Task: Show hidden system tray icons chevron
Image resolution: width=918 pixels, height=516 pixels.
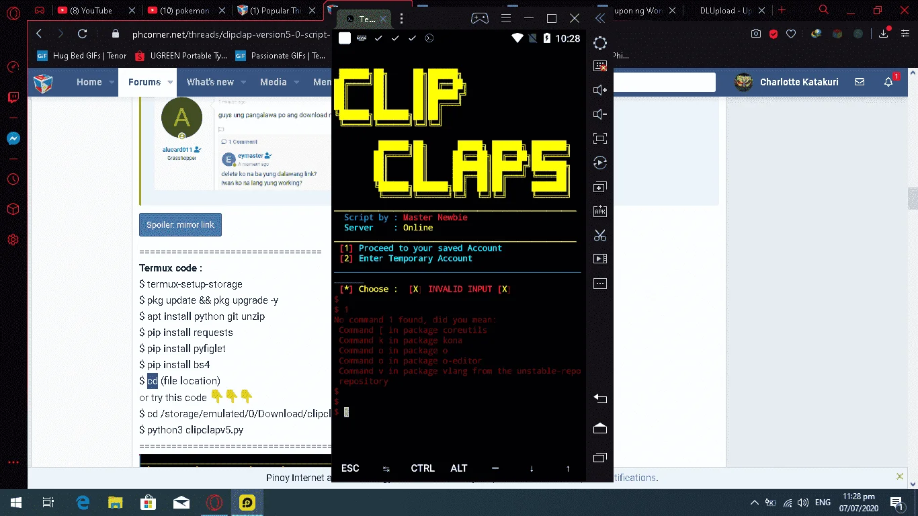Action: [x=754, y=503]
